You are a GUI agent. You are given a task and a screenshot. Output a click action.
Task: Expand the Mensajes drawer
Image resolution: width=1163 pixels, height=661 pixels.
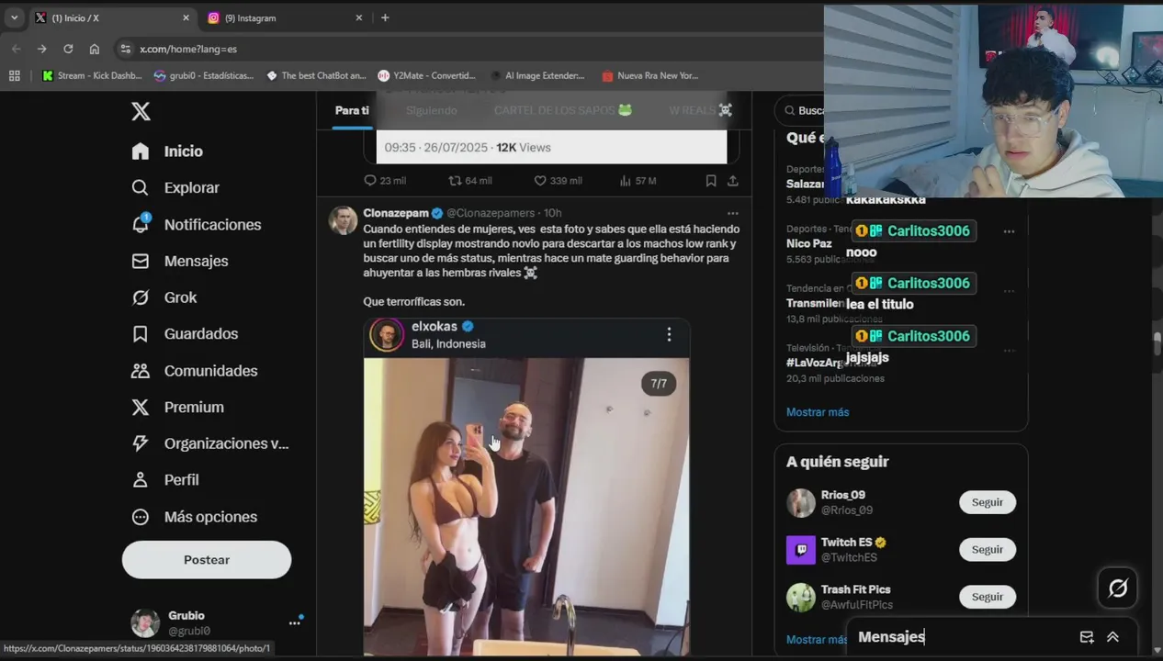click(x=1112, y=637)
